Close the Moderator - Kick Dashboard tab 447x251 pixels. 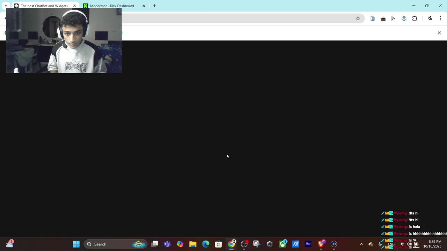144,6
